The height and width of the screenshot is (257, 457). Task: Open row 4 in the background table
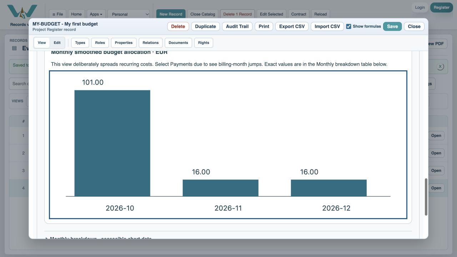(436, 188)
